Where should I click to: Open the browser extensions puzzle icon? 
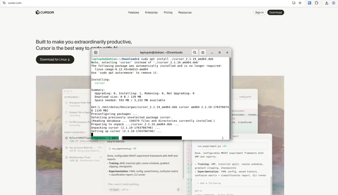[x=317, y=3]
